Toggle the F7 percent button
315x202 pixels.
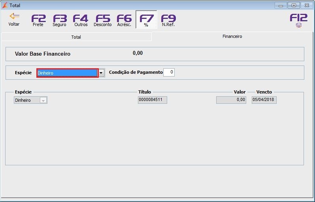146,20
